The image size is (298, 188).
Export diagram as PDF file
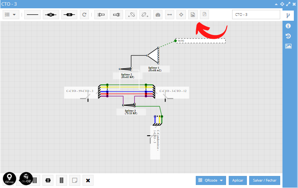coord(204,15)
